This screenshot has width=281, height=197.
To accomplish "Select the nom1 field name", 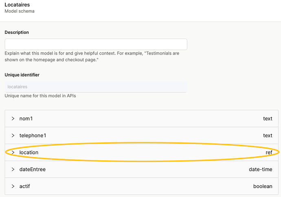I will 26,119.
